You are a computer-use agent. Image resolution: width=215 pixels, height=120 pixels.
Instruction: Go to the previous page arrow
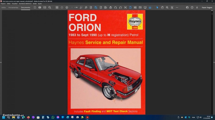[x=62, y=7]
